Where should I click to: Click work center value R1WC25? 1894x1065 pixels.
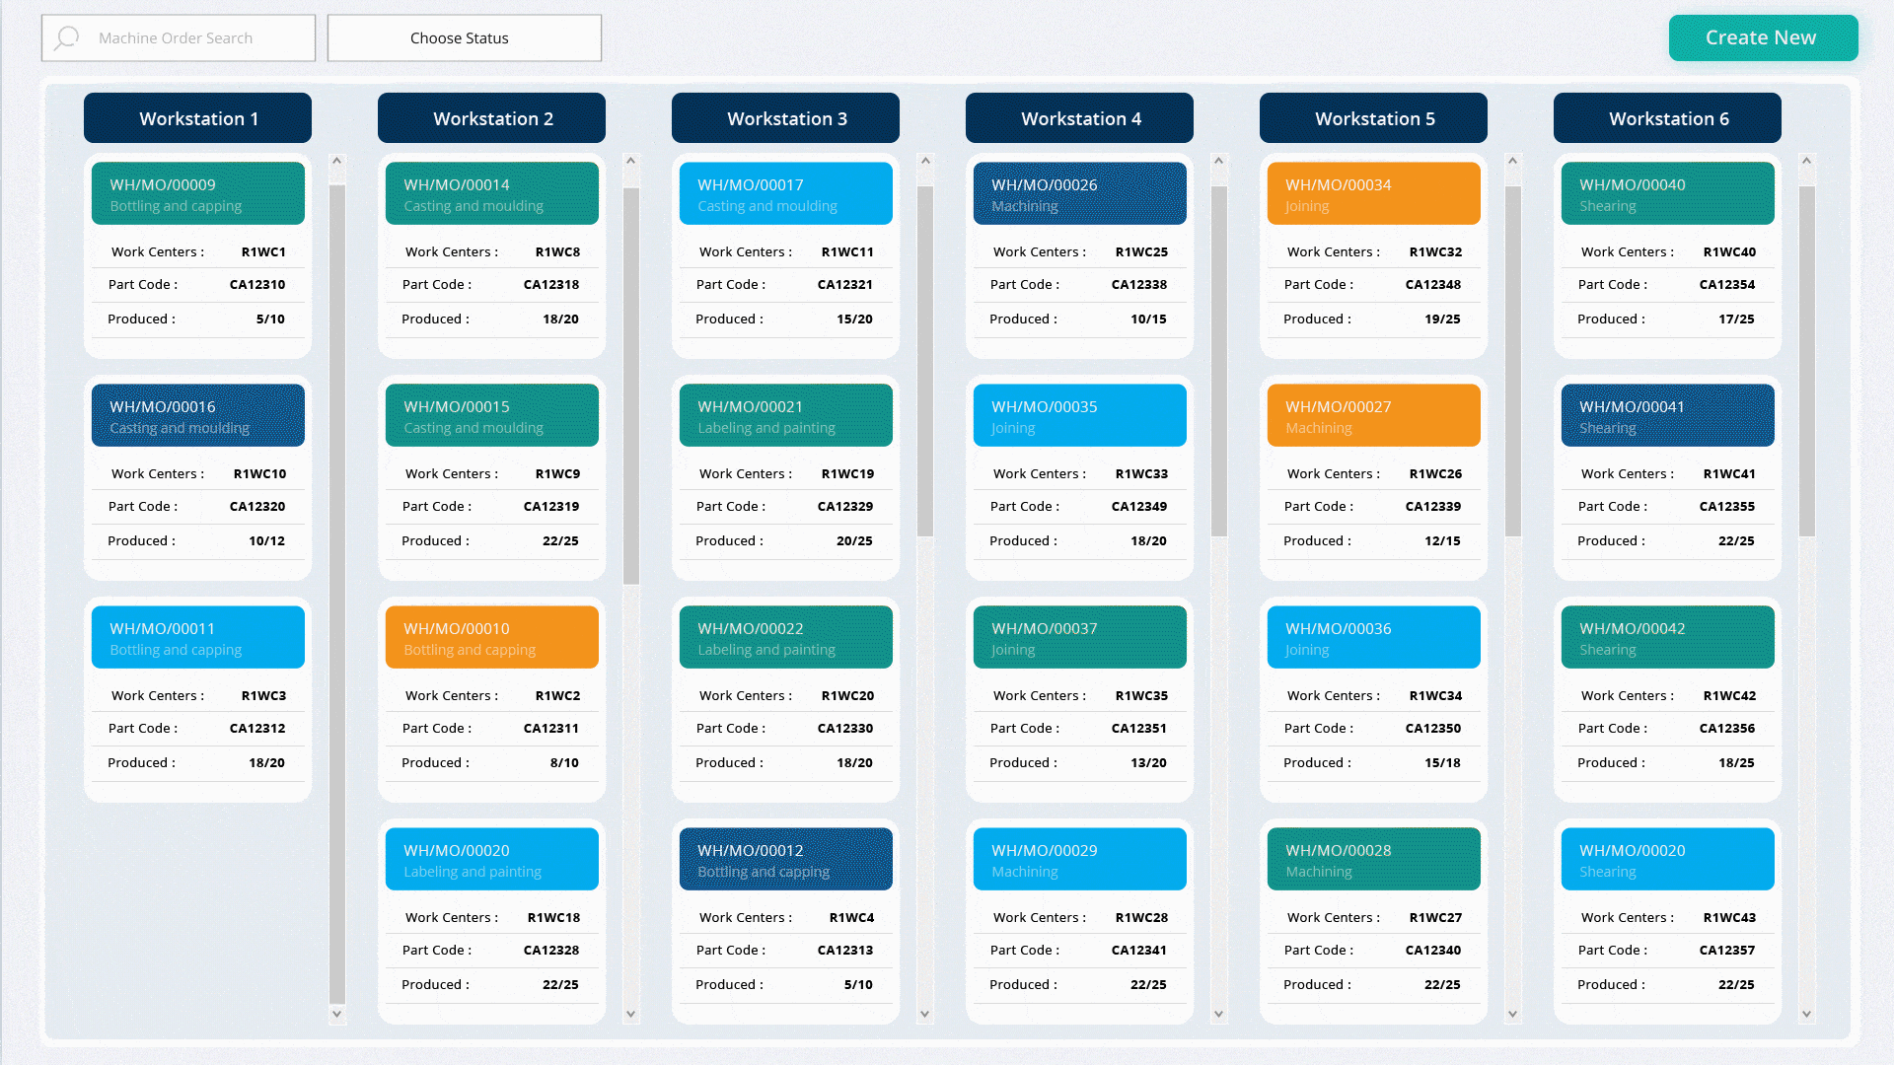click(x=1141, y=252)
